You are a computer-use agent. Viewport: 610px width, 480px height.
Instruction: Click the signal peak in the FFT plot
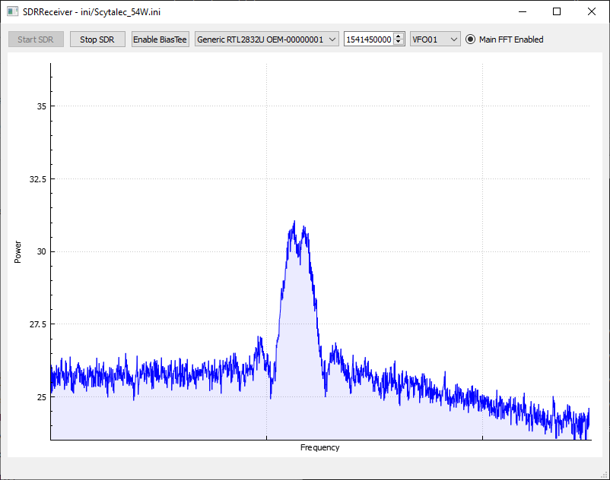(x=294, y=222)
